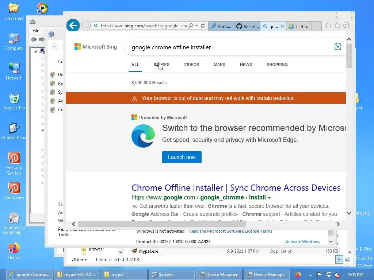
Task: Switch to the Certifi... tab
Action: [299, 26]
